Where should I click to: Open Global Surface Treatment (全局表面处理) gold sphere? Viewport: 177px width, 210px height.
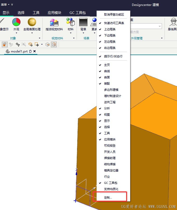tap(32, 22)
